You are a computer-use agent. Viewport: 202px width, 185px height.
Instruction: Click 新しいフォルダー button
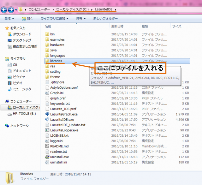click(x=105, y=19)
